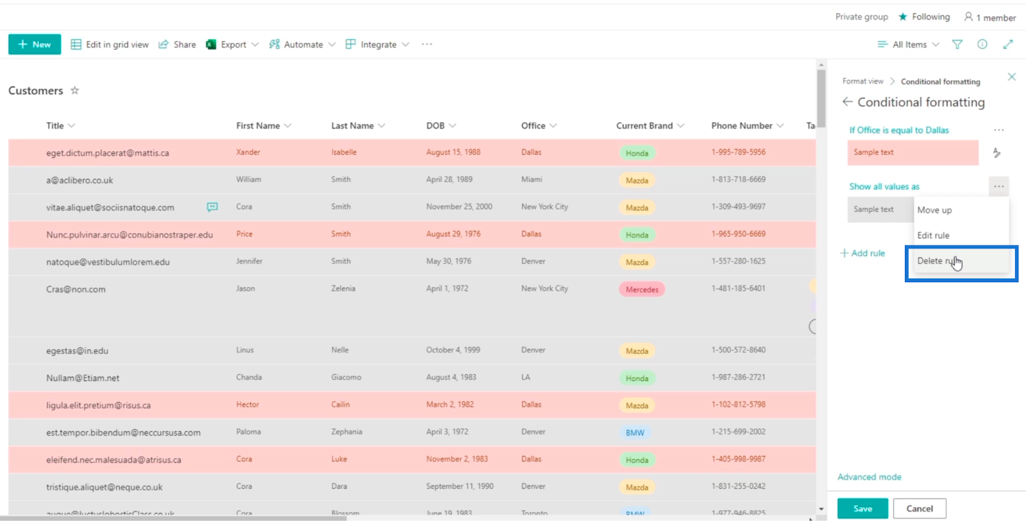Click the pink Sample text swatch
Viewport: 1026px width, 521px height.
click(912, 153)
